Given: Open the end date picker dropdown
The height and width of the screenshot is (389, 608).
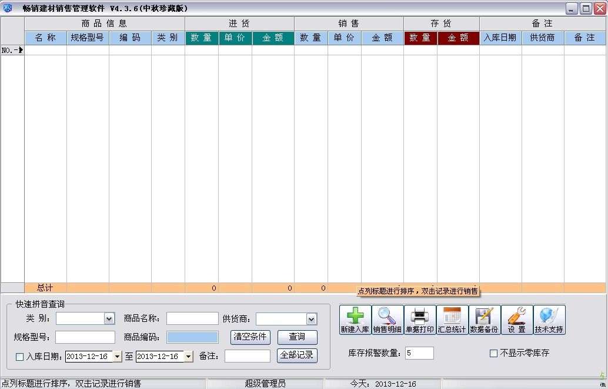Looking at the screenshot, I should [188, 357].
